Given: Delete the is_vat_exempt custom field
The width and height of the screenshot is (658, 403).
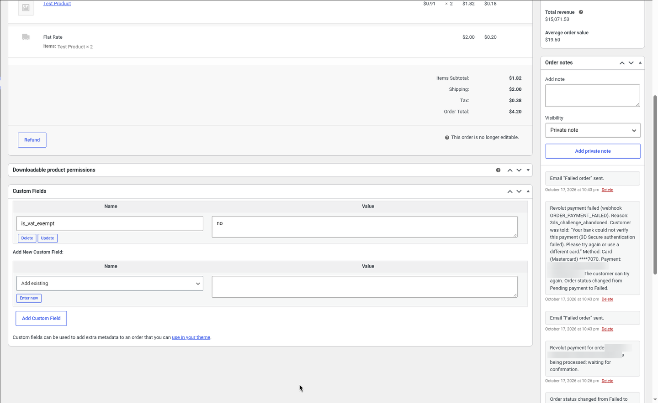Looking at the screenshot, I should [27, 238].
